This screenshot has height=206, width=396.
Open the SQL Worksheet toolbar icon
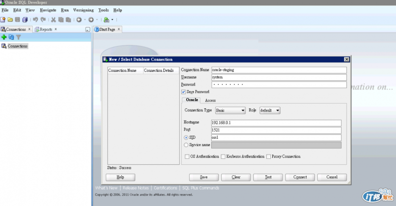click(x=106, y=20)
